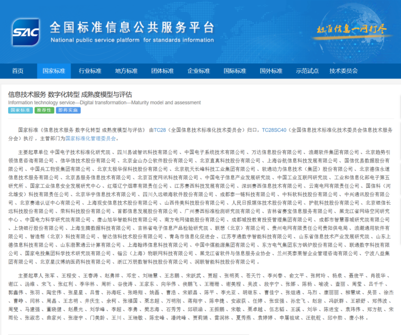Click the drafter name 张明英

(x=232, y=276)
